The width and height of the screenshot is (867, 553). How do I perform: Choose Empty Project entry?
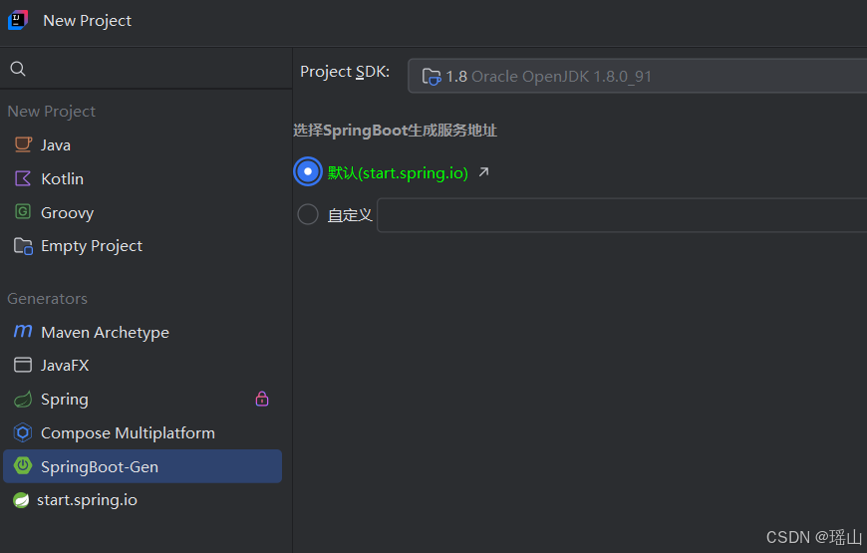tap(143, 245)
